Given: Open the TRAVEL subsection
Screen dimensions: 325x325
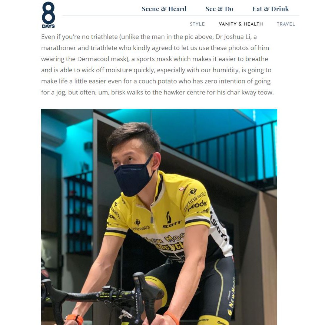Looking at the screenshot, I should (286, 24).
